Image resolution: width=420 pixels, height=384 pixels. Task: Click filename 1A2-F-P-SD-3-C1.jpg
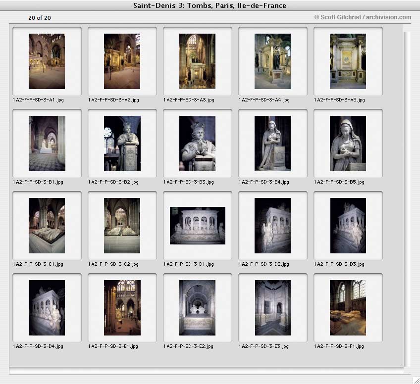(38, 264)
